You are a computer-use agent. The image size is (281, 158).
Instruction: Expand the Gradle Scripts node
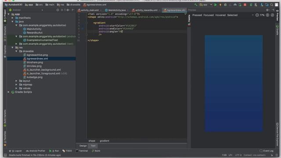9,92
